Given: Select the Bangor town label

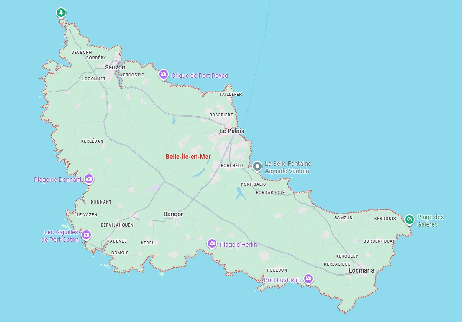Looking at the screenshot, I should pyautogui.click(x=173, y=214).
